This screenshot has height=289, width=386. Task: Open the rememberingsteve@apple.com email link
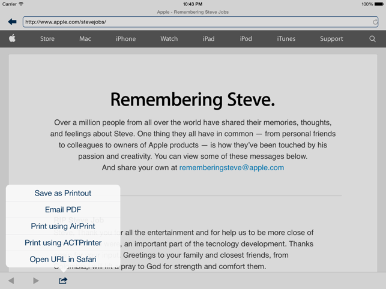(231, 168)
